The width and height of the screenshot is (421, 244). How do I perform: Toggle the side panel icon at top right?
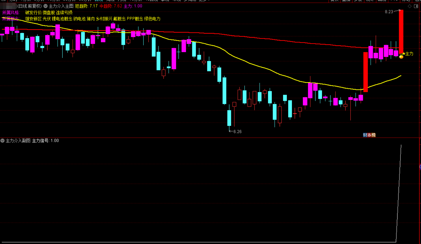pos(416,6)
